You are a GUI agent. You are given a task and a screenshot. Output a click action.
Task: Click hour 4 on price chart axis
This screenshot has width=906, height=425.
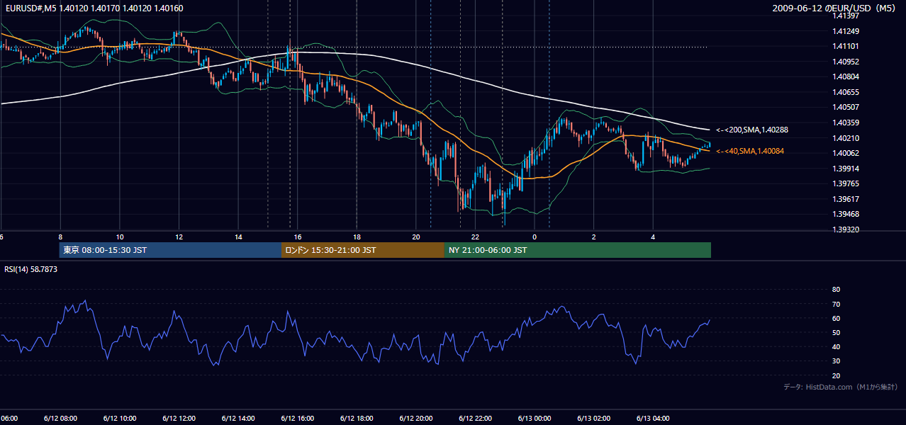click(x=654, y=237)
